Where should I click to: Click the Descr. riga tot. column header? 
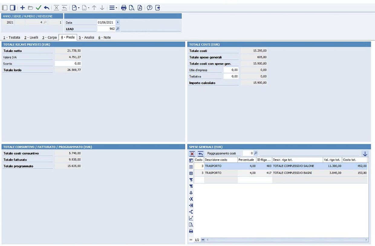(297, 160)
